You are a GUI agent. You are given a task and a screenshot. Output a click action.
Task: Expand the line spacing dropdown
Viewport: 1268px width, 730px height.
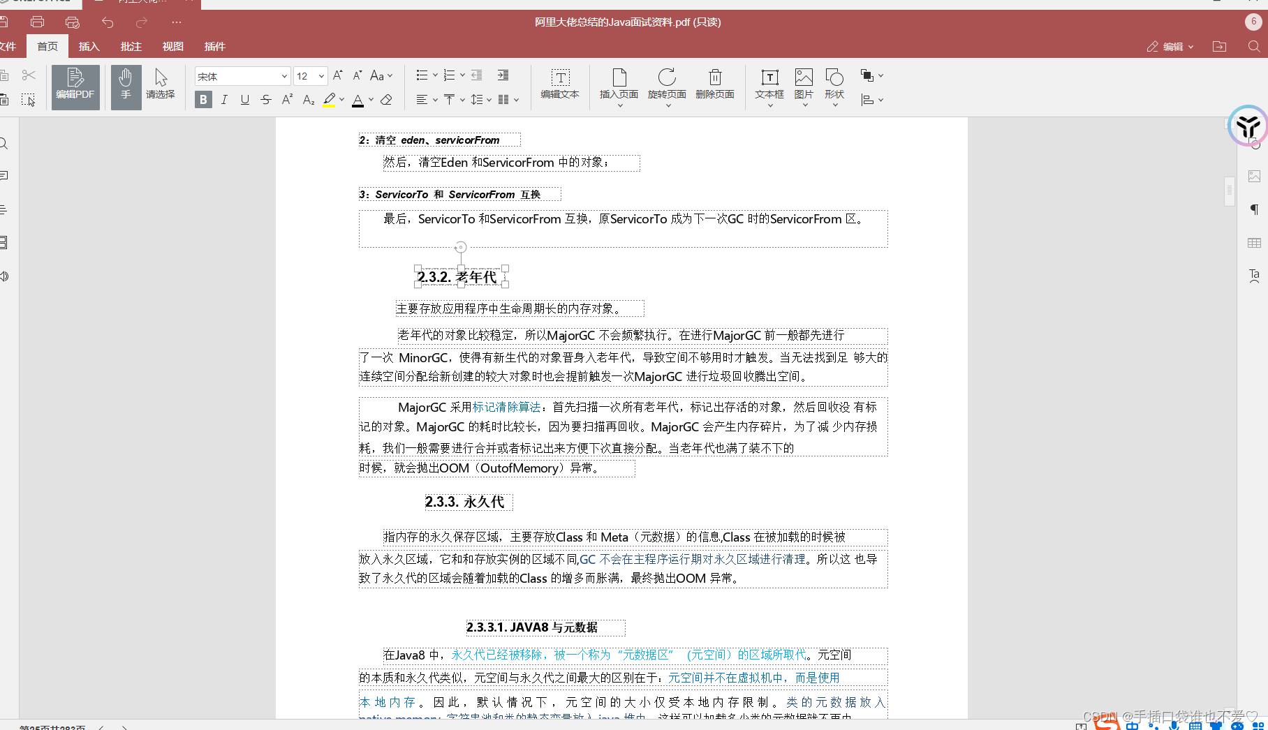click(489, 100)
